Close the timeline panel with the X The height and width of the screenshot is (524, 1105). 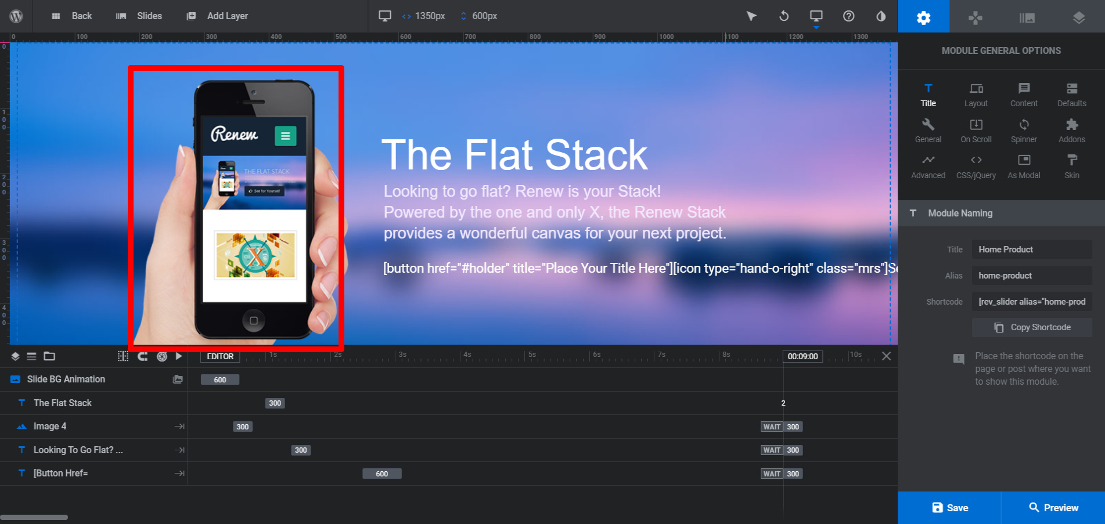[x=886, y=356]
